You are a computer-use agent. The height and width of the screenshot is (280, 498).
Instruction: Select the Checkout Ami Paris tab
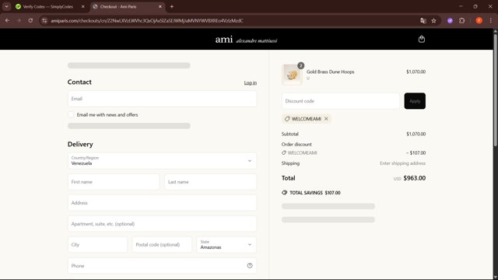[128, 6]
